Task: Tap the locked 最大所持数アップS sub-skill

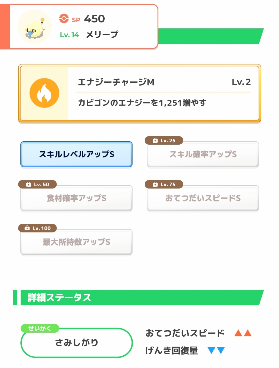Action: (76, 242)
